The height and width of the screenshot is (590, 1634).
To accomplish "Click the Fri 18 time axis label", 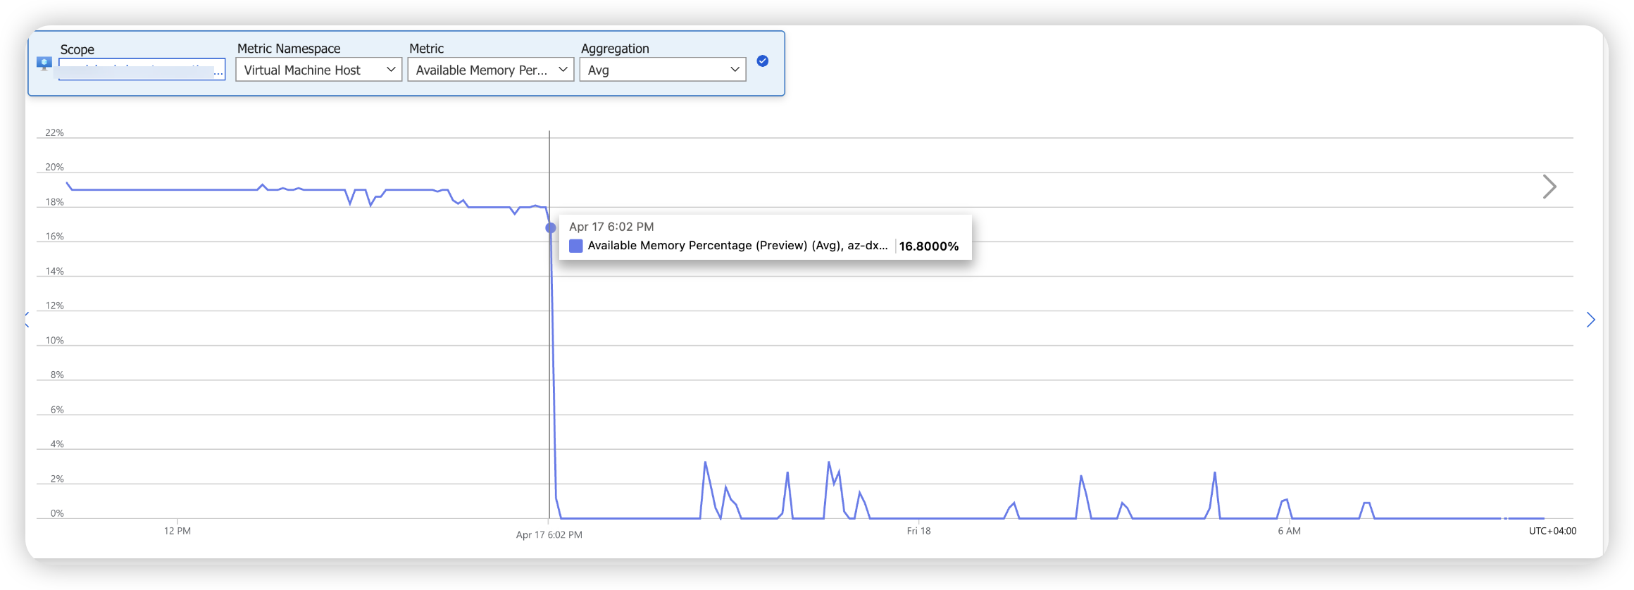I will pyautogui.click(x=918, y=531).
